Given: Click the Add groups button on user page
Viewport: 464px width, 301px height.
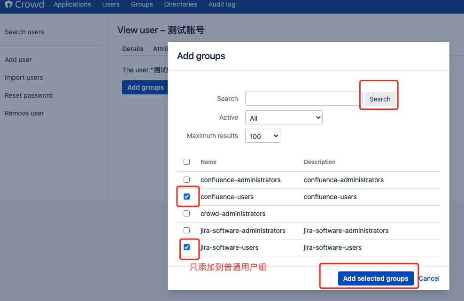Looking at the screenshot, I should point(145,87).
